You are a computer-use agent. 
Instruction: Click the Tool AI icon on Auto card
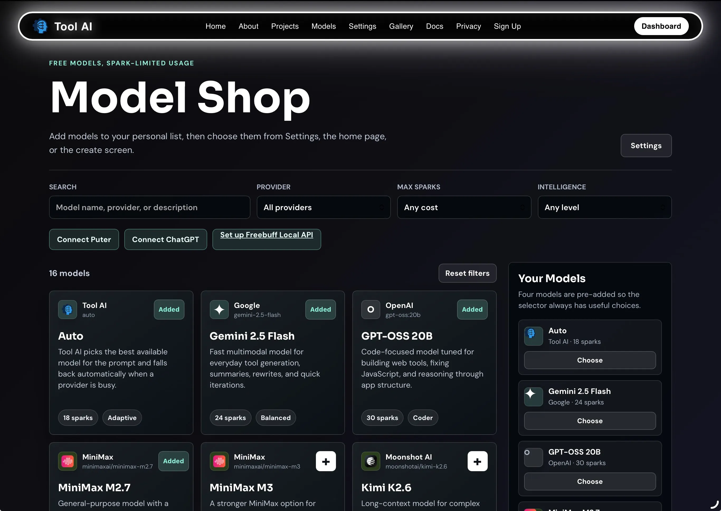pos(67,310)
